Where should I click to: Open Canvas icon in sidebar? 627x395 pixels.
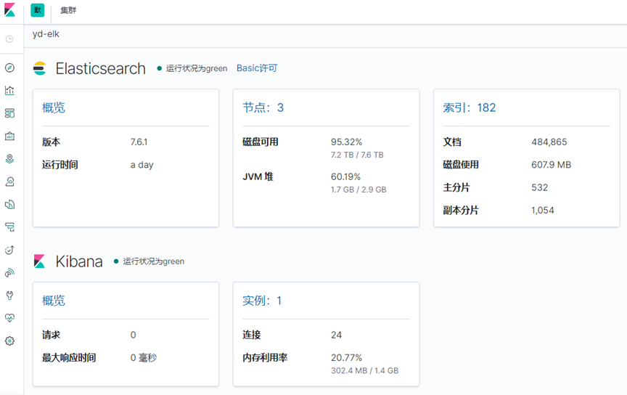point(9,136)
